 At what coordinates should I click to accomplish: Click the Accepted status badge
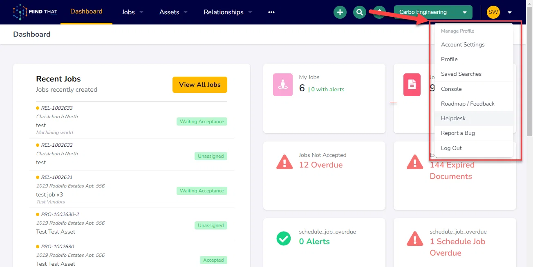(x=213, y=260)
